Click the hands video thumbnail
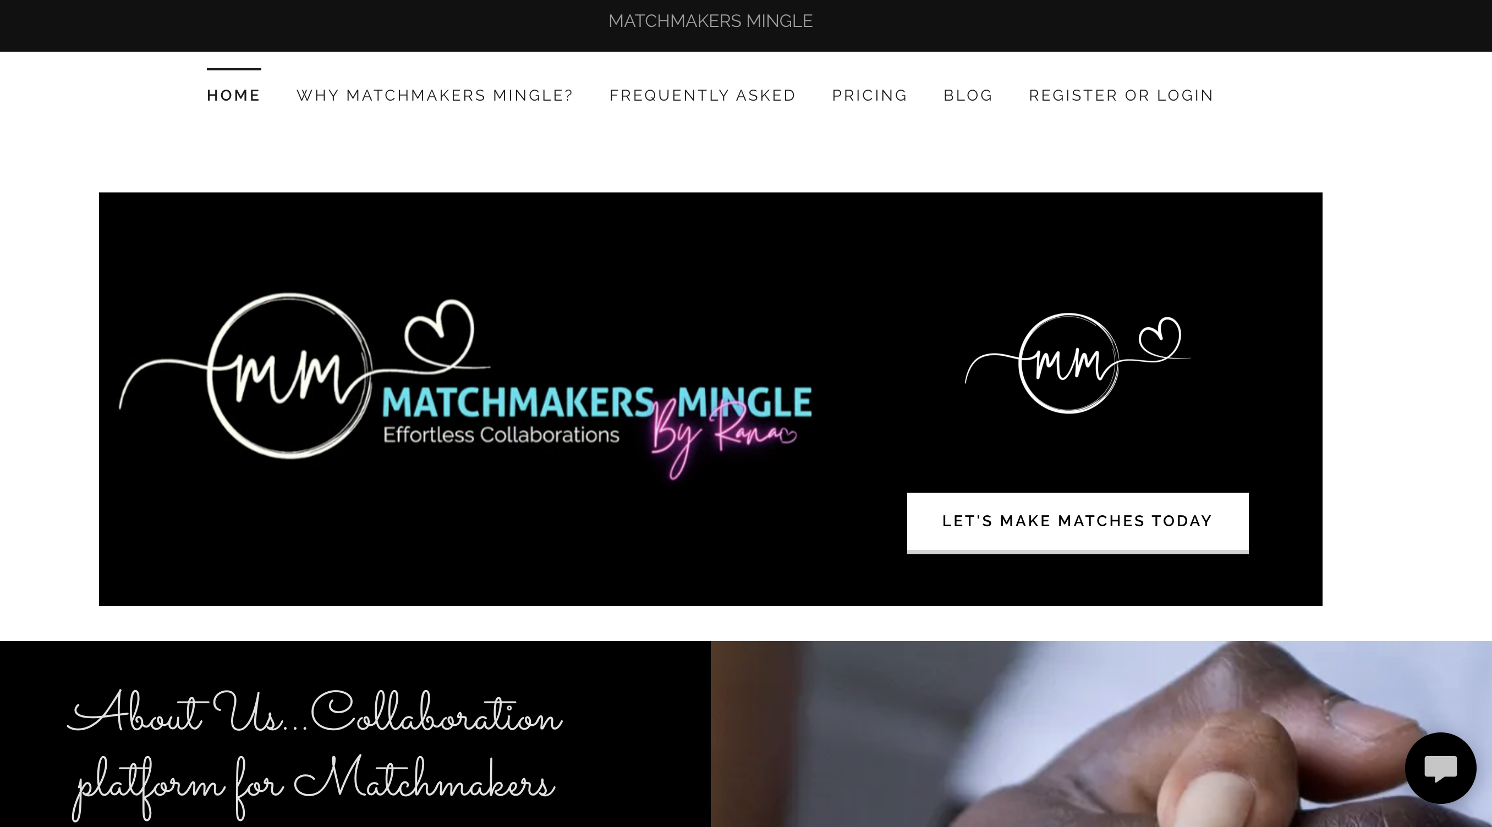 pyautogui.click(x=1101, y=734)
